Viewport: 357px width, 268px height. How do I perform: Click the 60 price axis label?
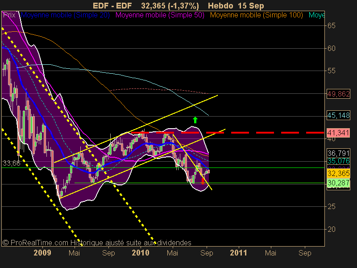(332, 48)
